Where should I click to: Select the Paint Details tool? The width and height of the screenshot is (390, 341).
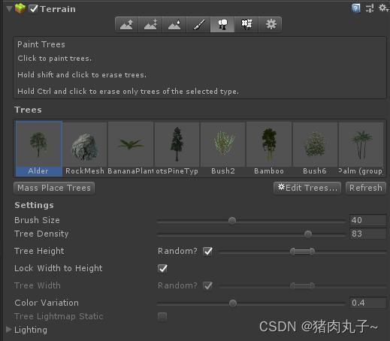pos(246,25)
